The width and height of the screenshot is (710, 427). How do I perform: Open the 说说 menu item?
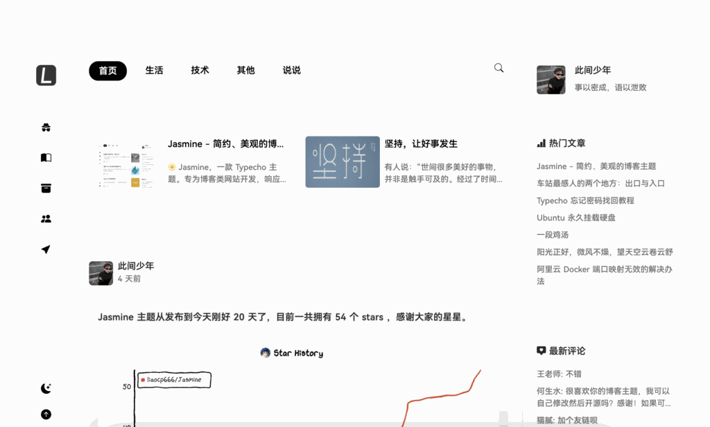pyautogui.click(x=291, y=70)
